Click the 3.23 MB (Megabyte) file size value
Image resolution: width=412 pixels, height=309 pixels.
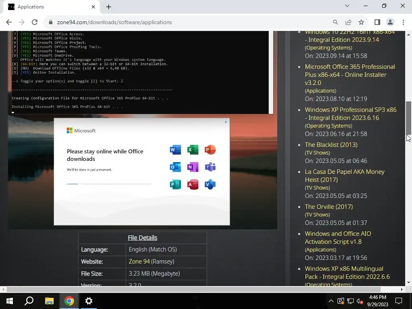click(154, 274)
